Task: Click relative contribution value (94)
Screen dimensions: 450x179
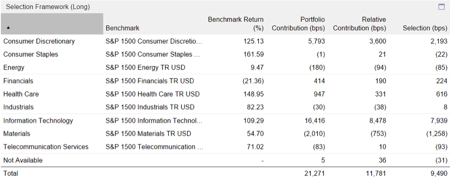Action: click(x=380, y=68)
